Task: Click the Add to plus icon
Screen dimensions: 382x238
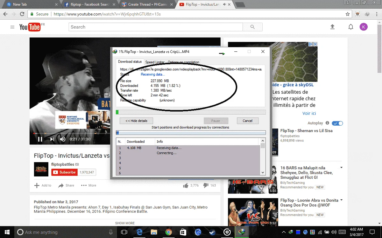Action: click(37, 185)
